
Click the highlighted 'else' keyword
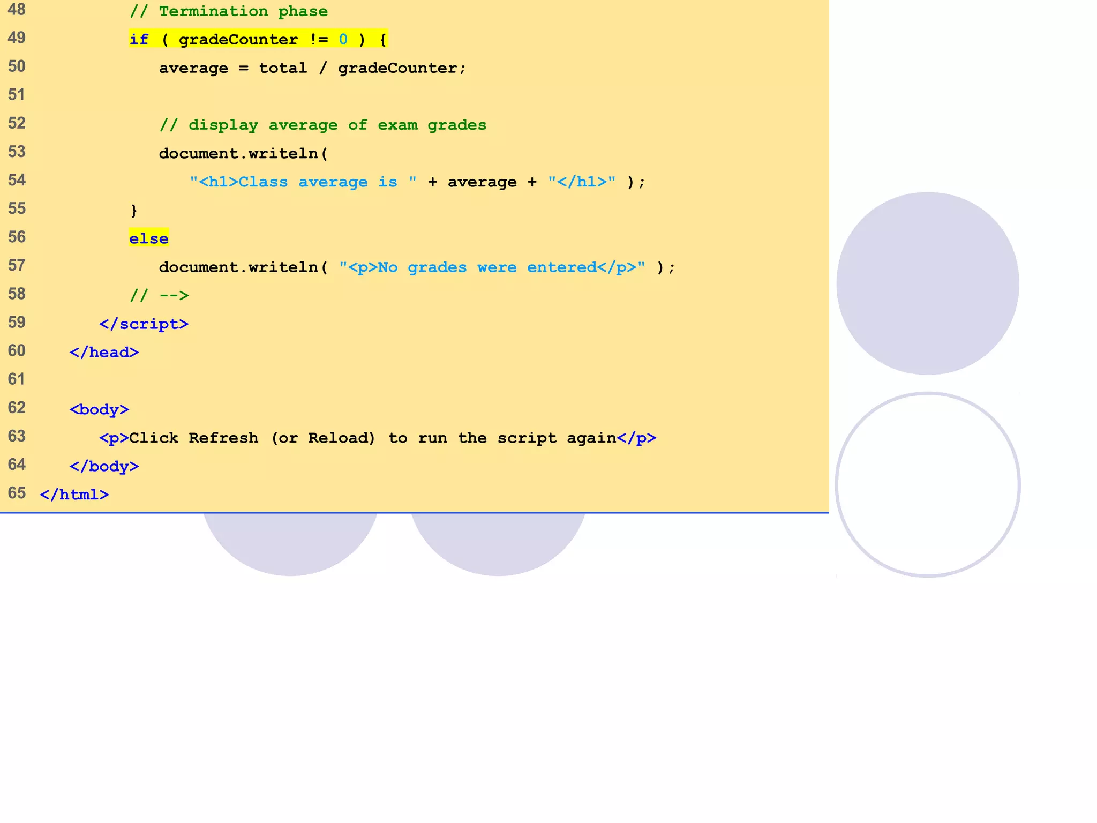148,238
